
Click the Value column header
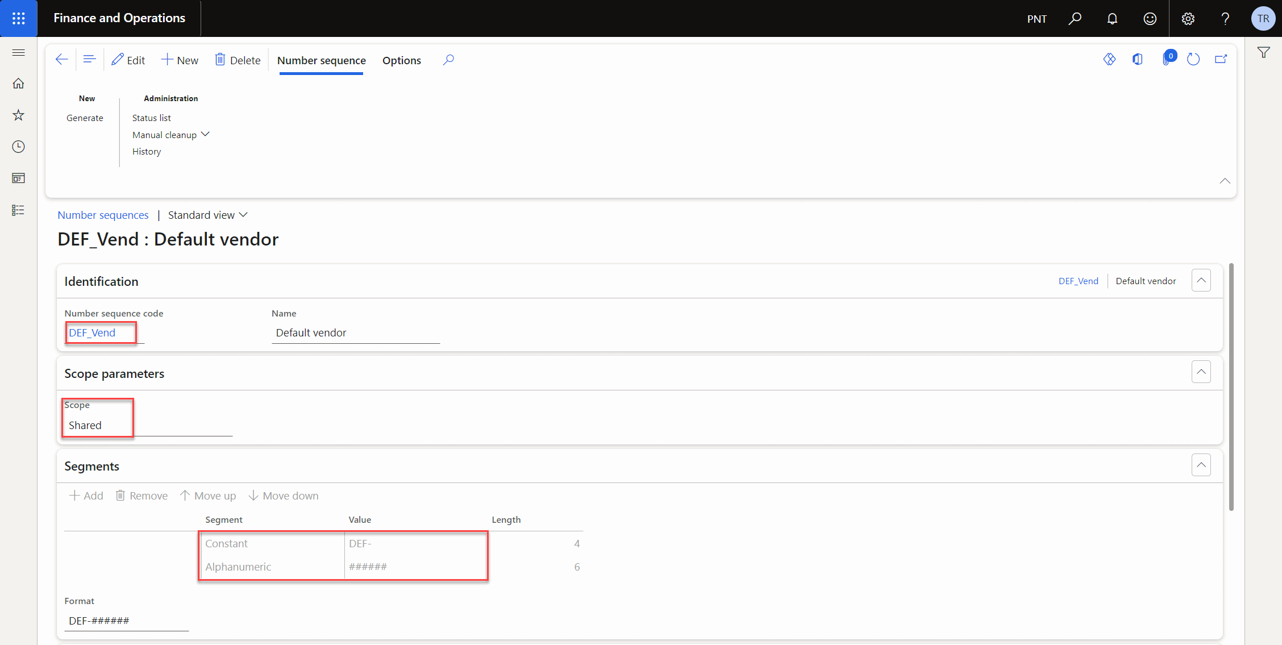(x=360, y=520)
